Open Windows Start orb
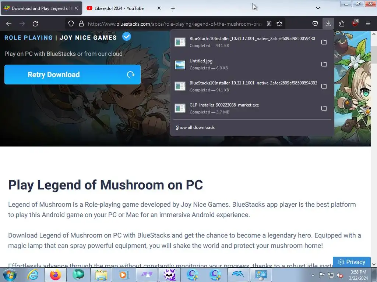The image size is (377, 282). (x=10, y=275)
